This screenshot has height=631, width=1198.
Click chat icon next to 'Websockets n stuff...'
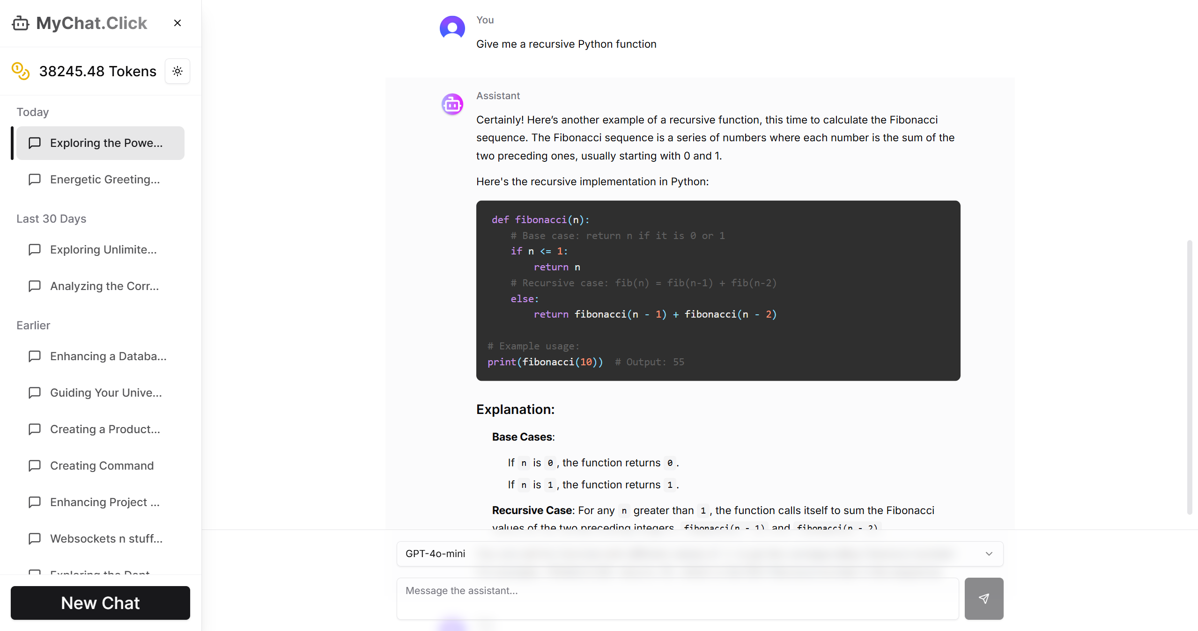click(35, 539)
